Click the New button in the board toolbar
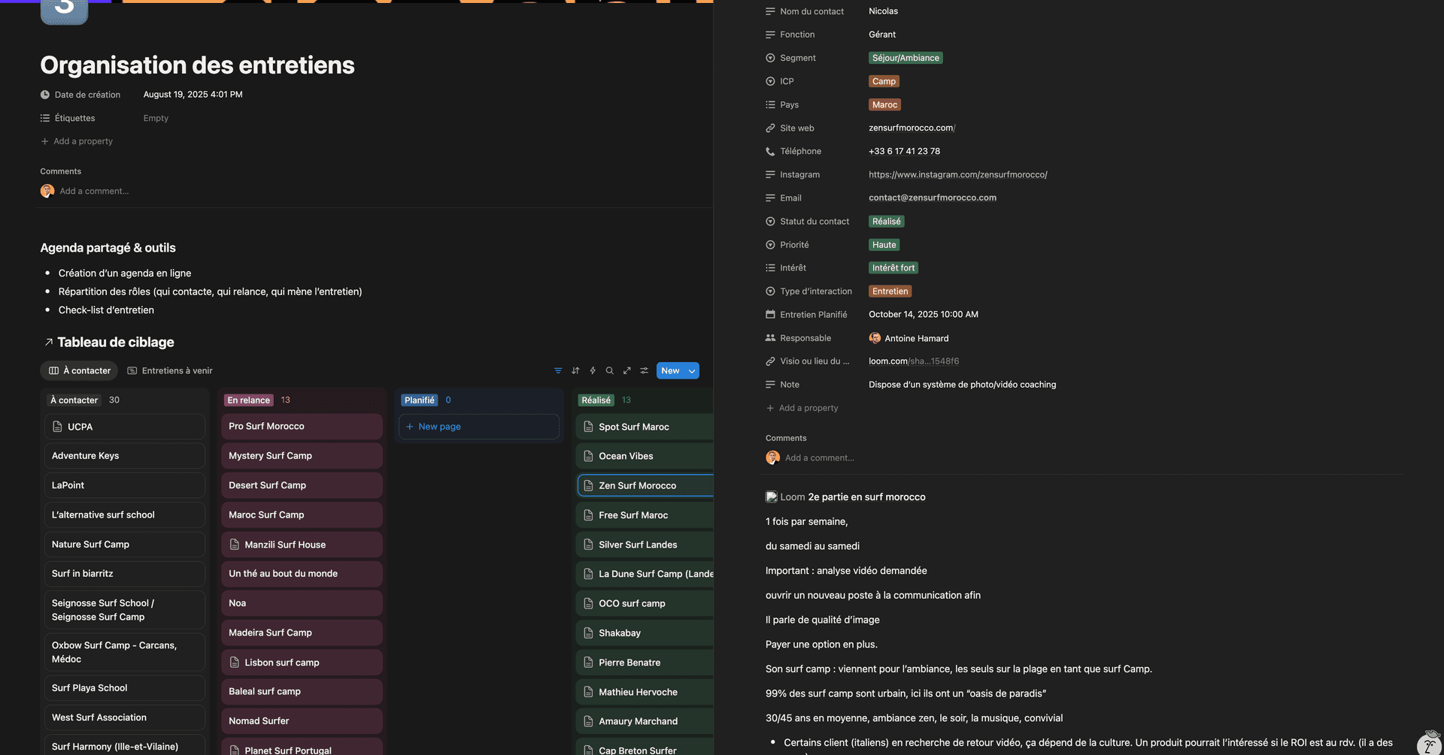 [x=670, y=371]
